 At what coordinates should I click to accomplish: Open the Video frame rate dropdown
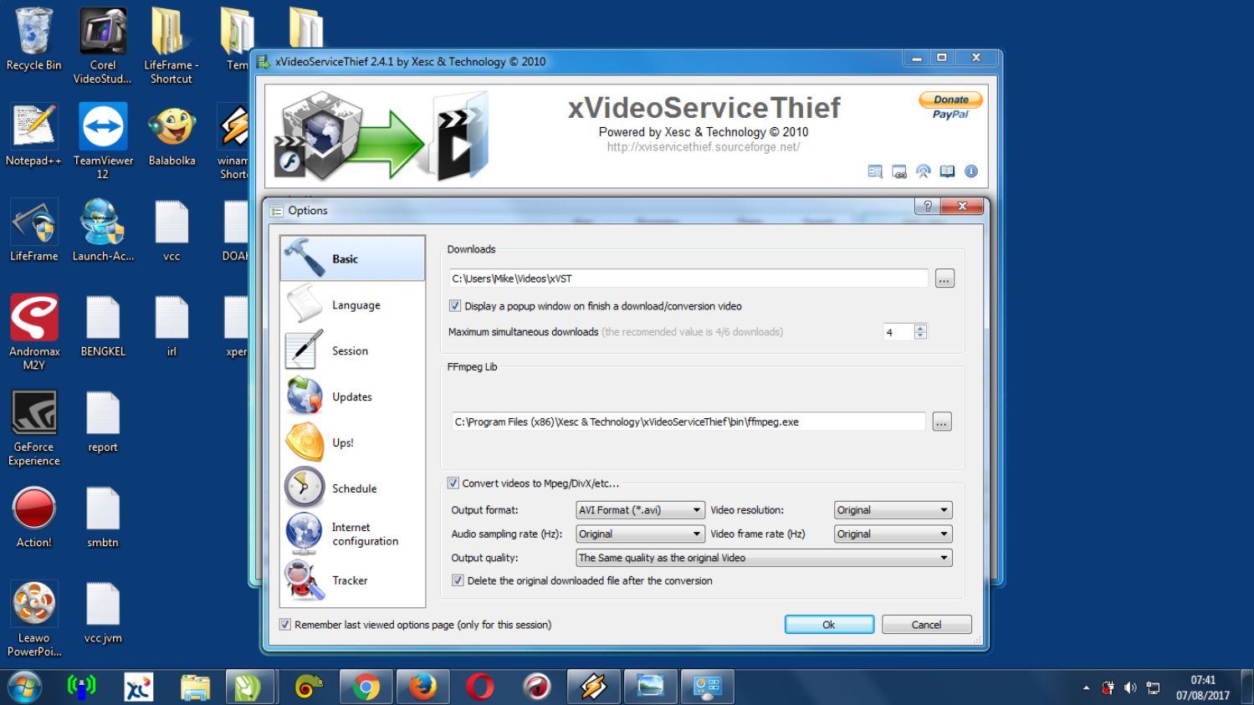coord(893,534)
